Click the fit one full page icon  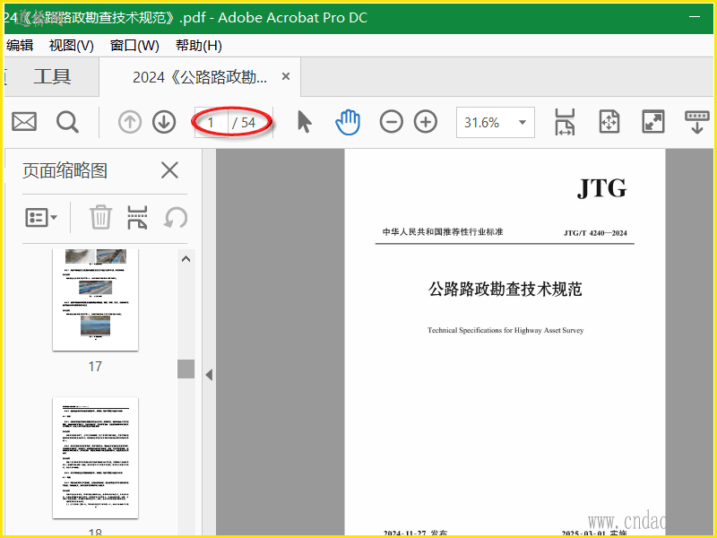click(x=609, y=122)
